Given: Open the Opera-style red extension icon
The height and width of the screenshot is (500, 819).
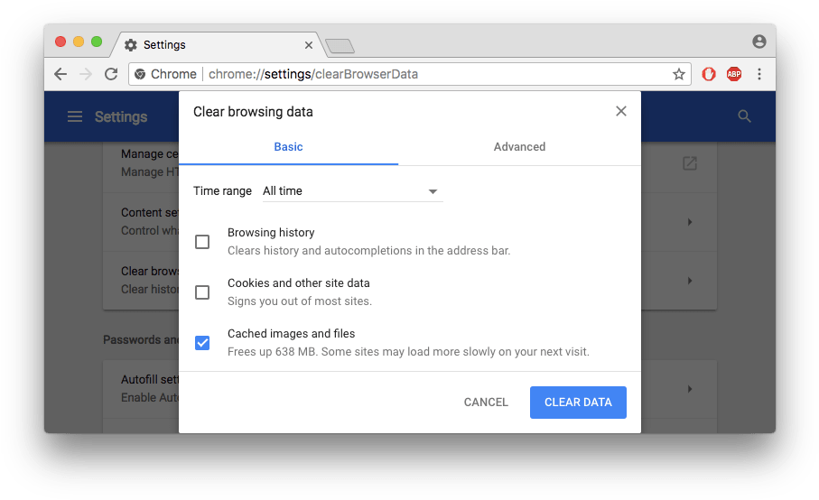Looking at the screenshot, I should tap(708, 74).
